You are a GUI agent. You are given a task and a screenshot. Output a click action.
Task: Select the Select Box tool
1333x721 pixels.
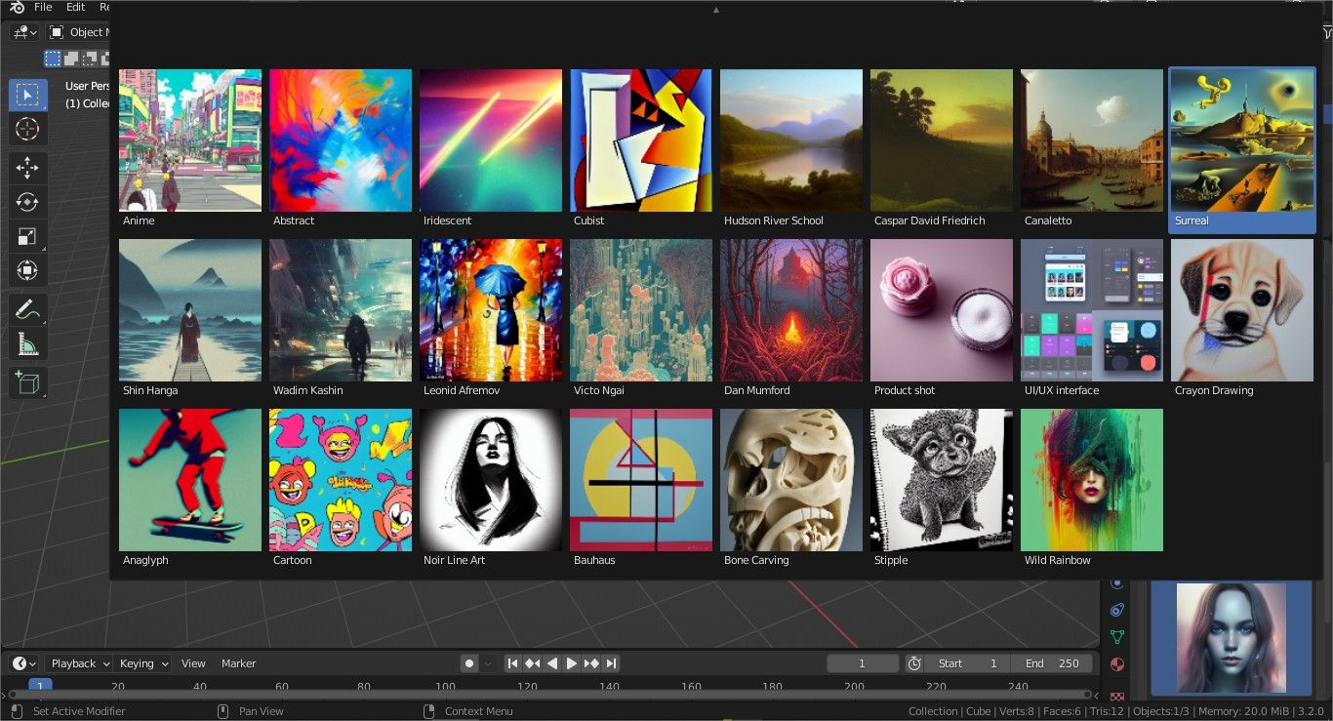click(x=27, y=95)
